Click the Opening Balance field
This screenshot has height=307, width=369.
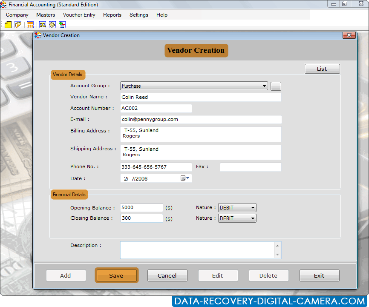point(141,207)
